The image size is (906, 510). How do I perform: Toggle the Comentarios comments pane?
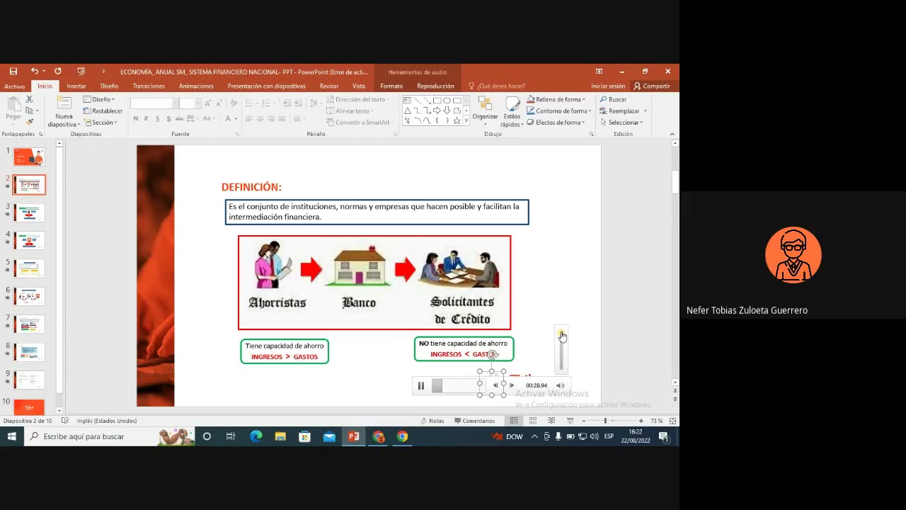[474, 421]
